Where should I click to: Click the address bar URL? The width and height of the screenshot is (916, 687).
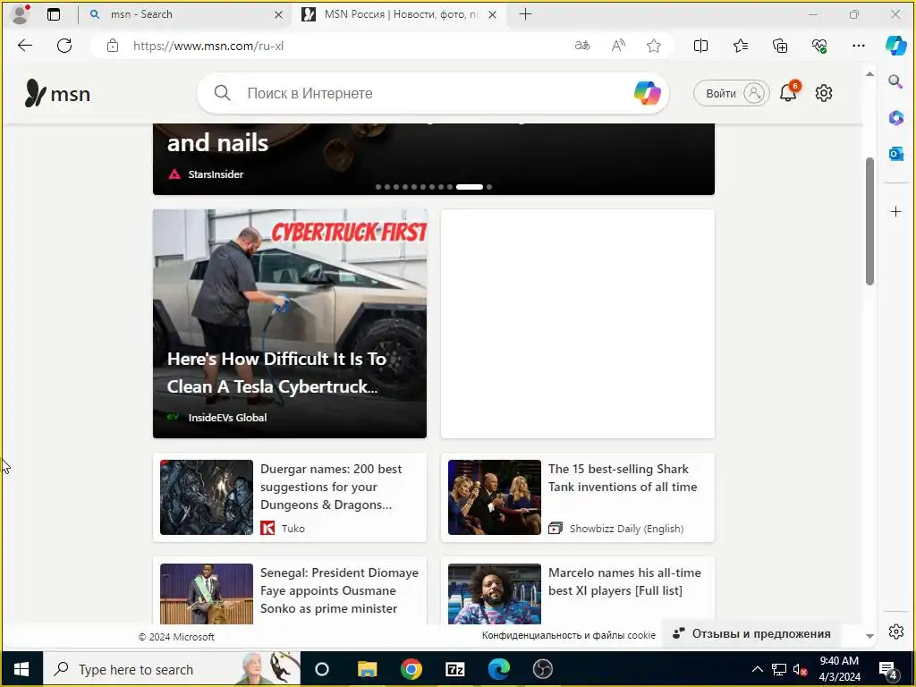tap(208, 46)
